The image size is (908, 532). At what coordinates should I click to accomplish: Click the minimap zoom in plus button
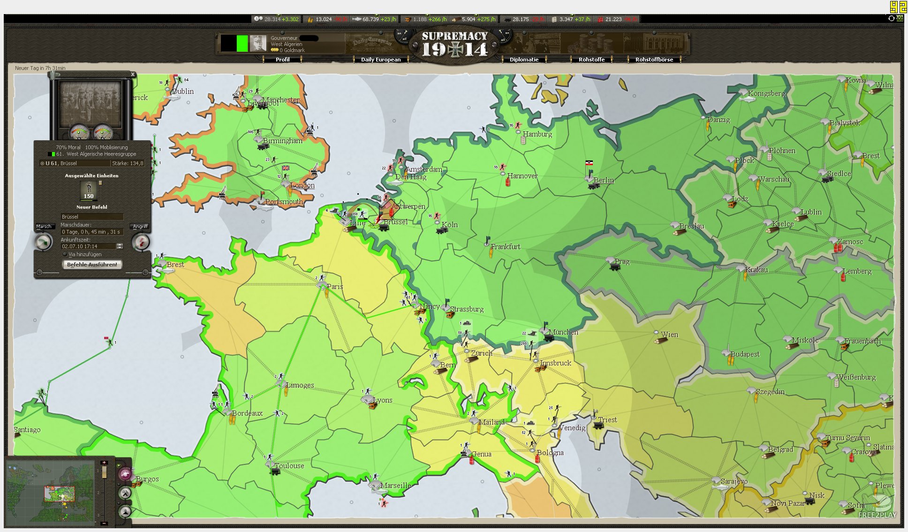[104, 463]
